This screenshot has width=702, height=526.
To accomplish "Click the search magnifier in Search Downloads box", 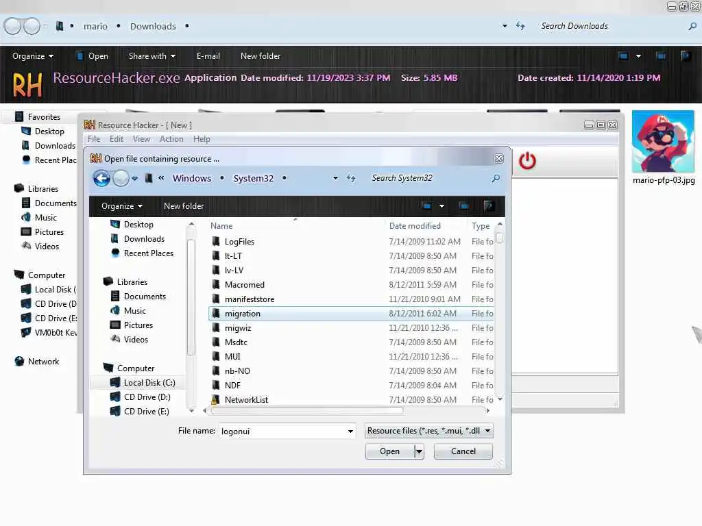I will [x=692, y=26].
